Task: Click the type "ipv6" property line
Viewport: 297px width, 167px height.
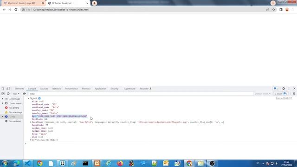Action: click(39, 134)
